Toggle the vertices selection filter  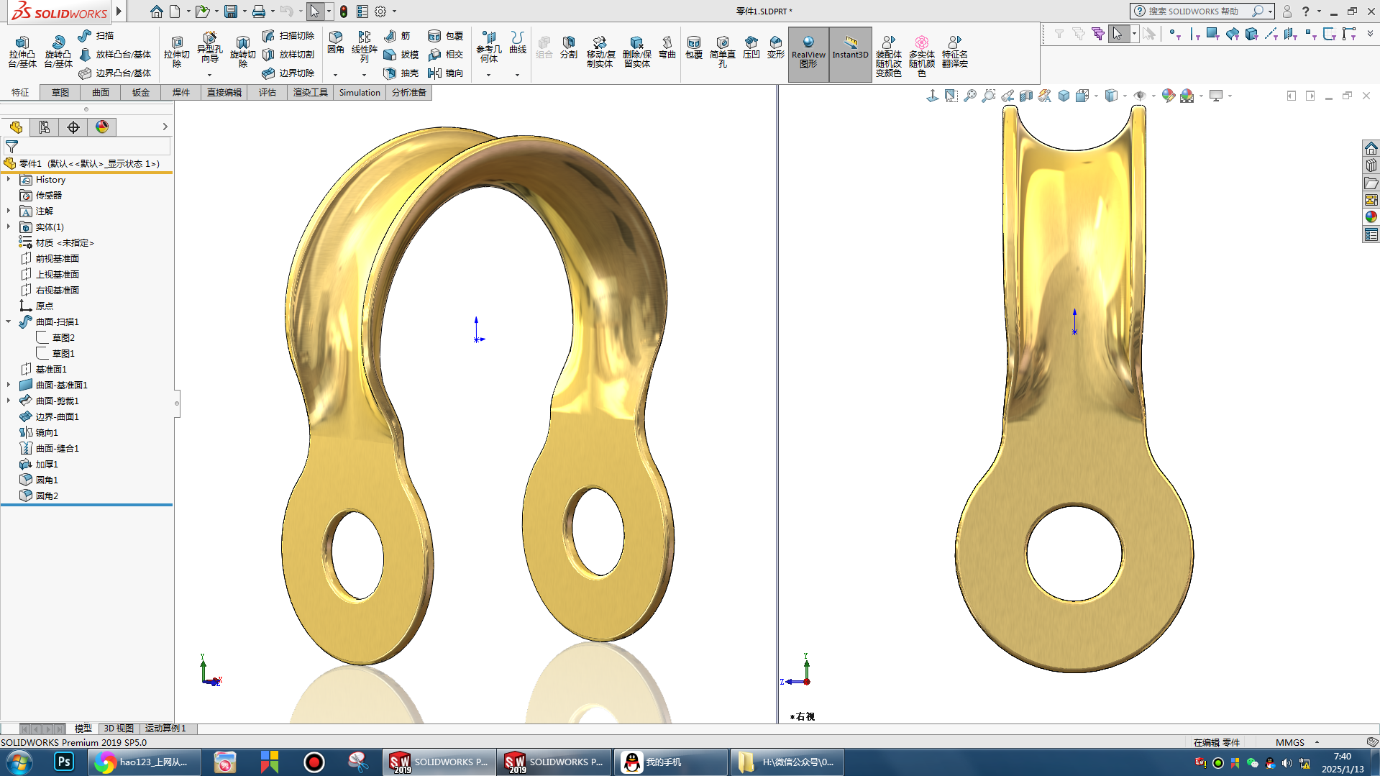click(1175, 34)
